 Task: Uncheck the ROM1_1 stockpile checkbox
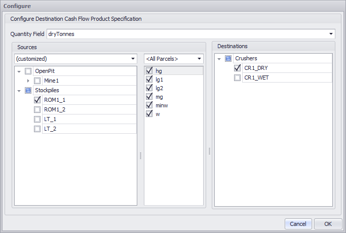tap(37, 100)
